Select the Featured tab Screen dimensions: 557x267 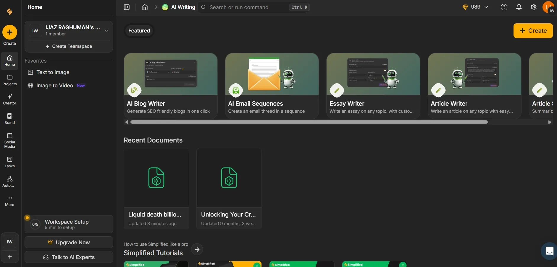coord(139,31)
